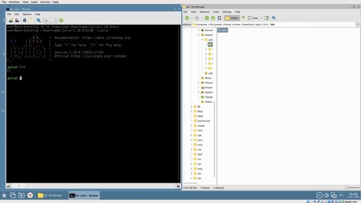The image size is (361, 203).
Task: Click the volume speaker icon in tray
Action: 326,196
